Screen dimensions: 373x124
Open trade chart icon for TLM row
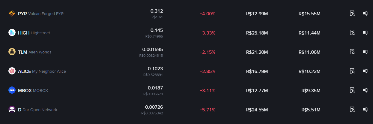click(365, 52)
